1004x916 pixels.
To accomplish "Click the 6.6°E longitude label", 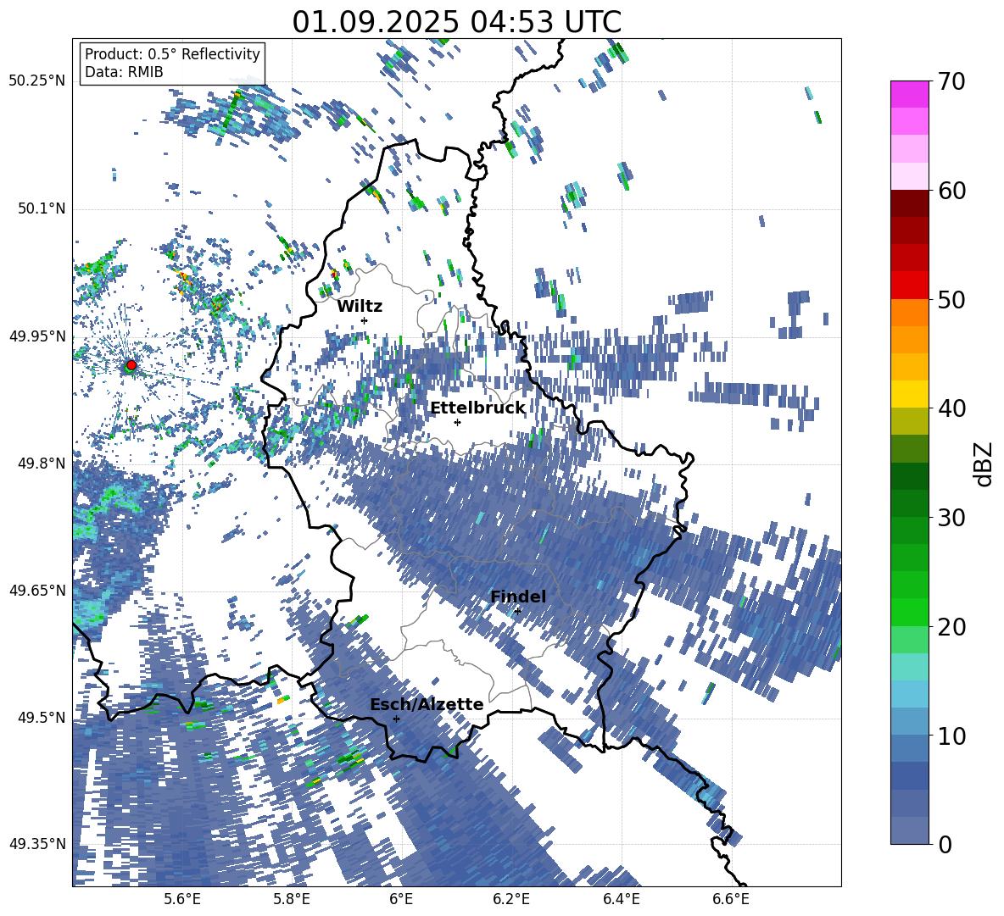I will (x=731, y=899).
